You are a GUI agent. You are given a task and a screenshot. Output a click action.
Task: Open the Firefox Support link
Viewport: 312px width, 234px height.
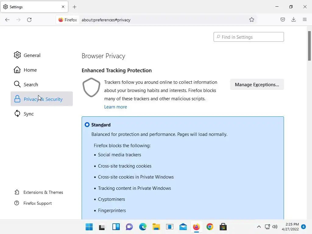click(33, 203)
